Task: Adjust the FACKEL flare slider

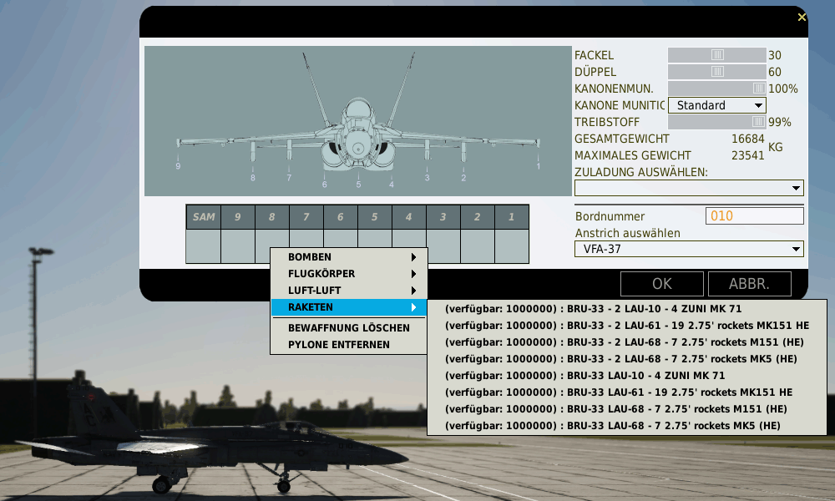Action: click(x=717, y=55)
